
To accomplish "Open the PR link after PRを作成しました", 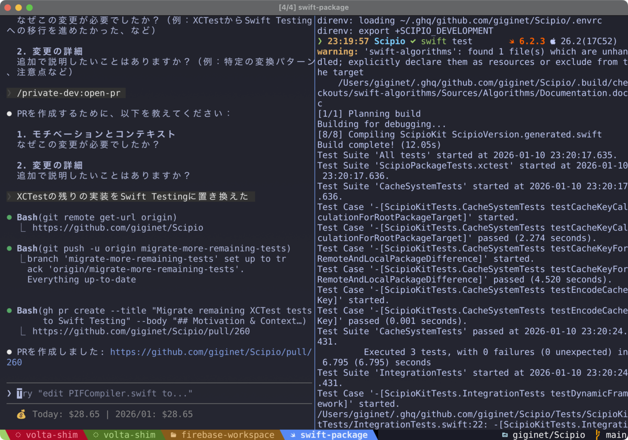I will click(x=211, y=352).
